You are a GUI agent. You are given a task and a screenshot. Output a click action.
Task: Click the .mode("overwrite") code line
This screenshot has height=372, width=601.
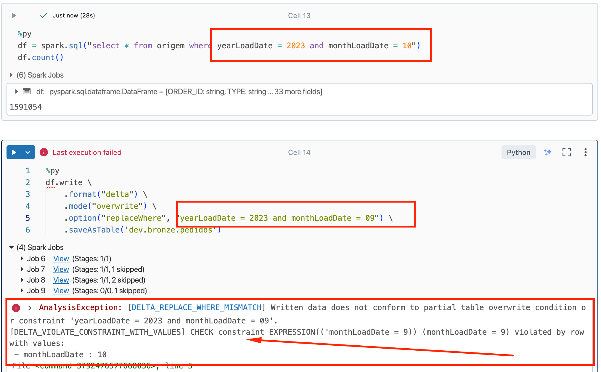(110, 206)
